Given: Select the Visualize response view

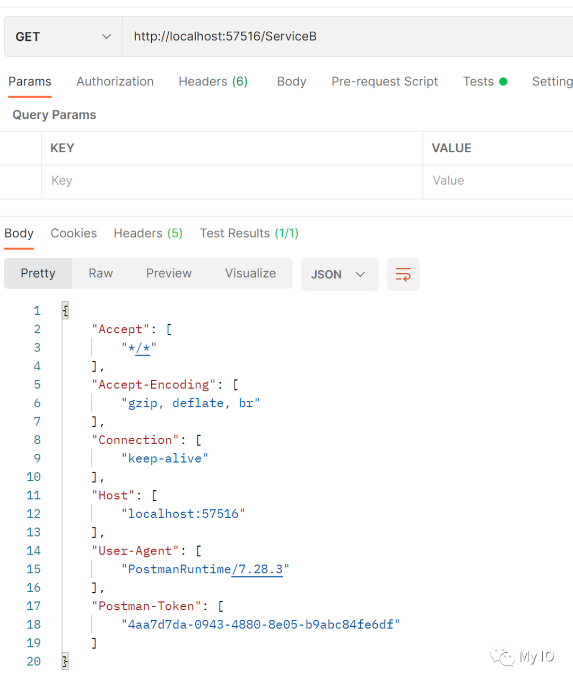Looking at the screenshot, I should [250, 273].
